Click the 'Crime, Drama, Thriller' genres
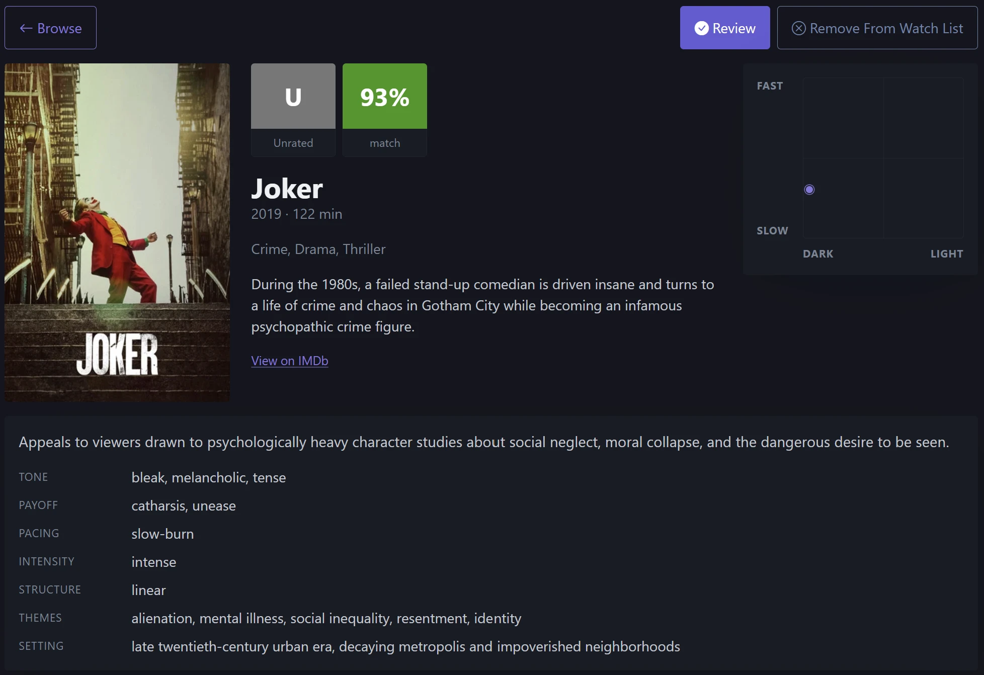Viewport: 984px width, 675px height. tap(318, 249)
